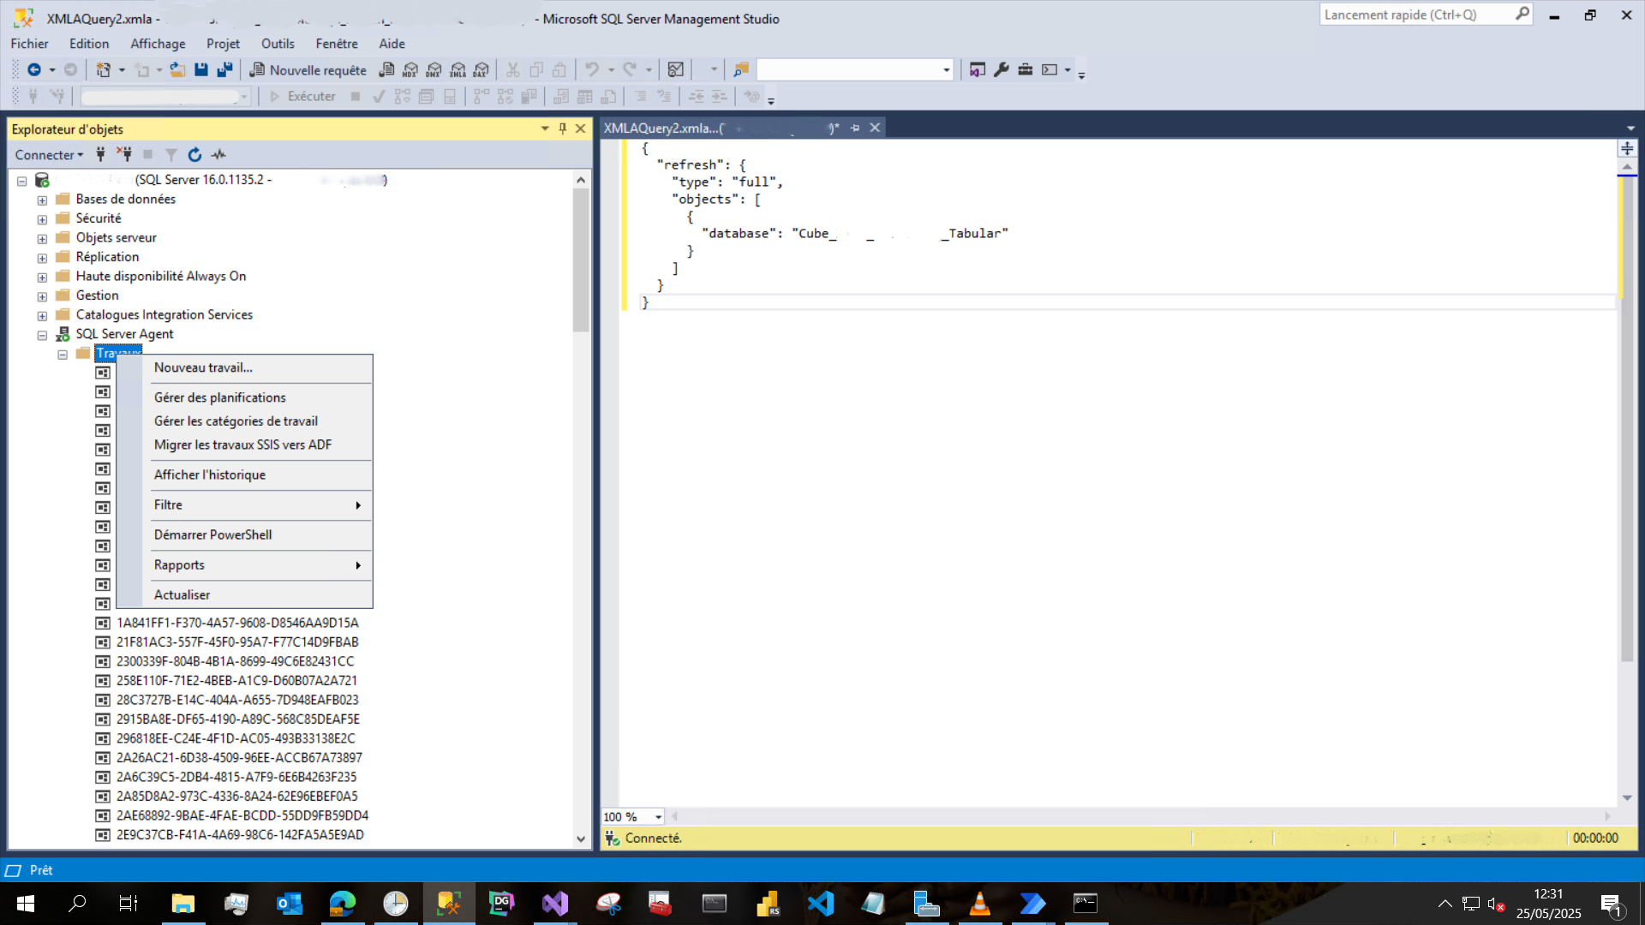Collapse the Travaux folder node
This screenshot has width=1645, height=925.
tap(63, 355)
